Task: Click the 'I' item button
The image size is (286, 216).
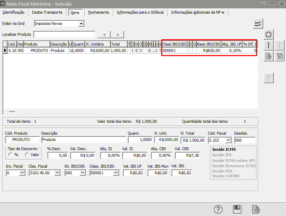Action: pyautogui.click(x=269, y=45)
